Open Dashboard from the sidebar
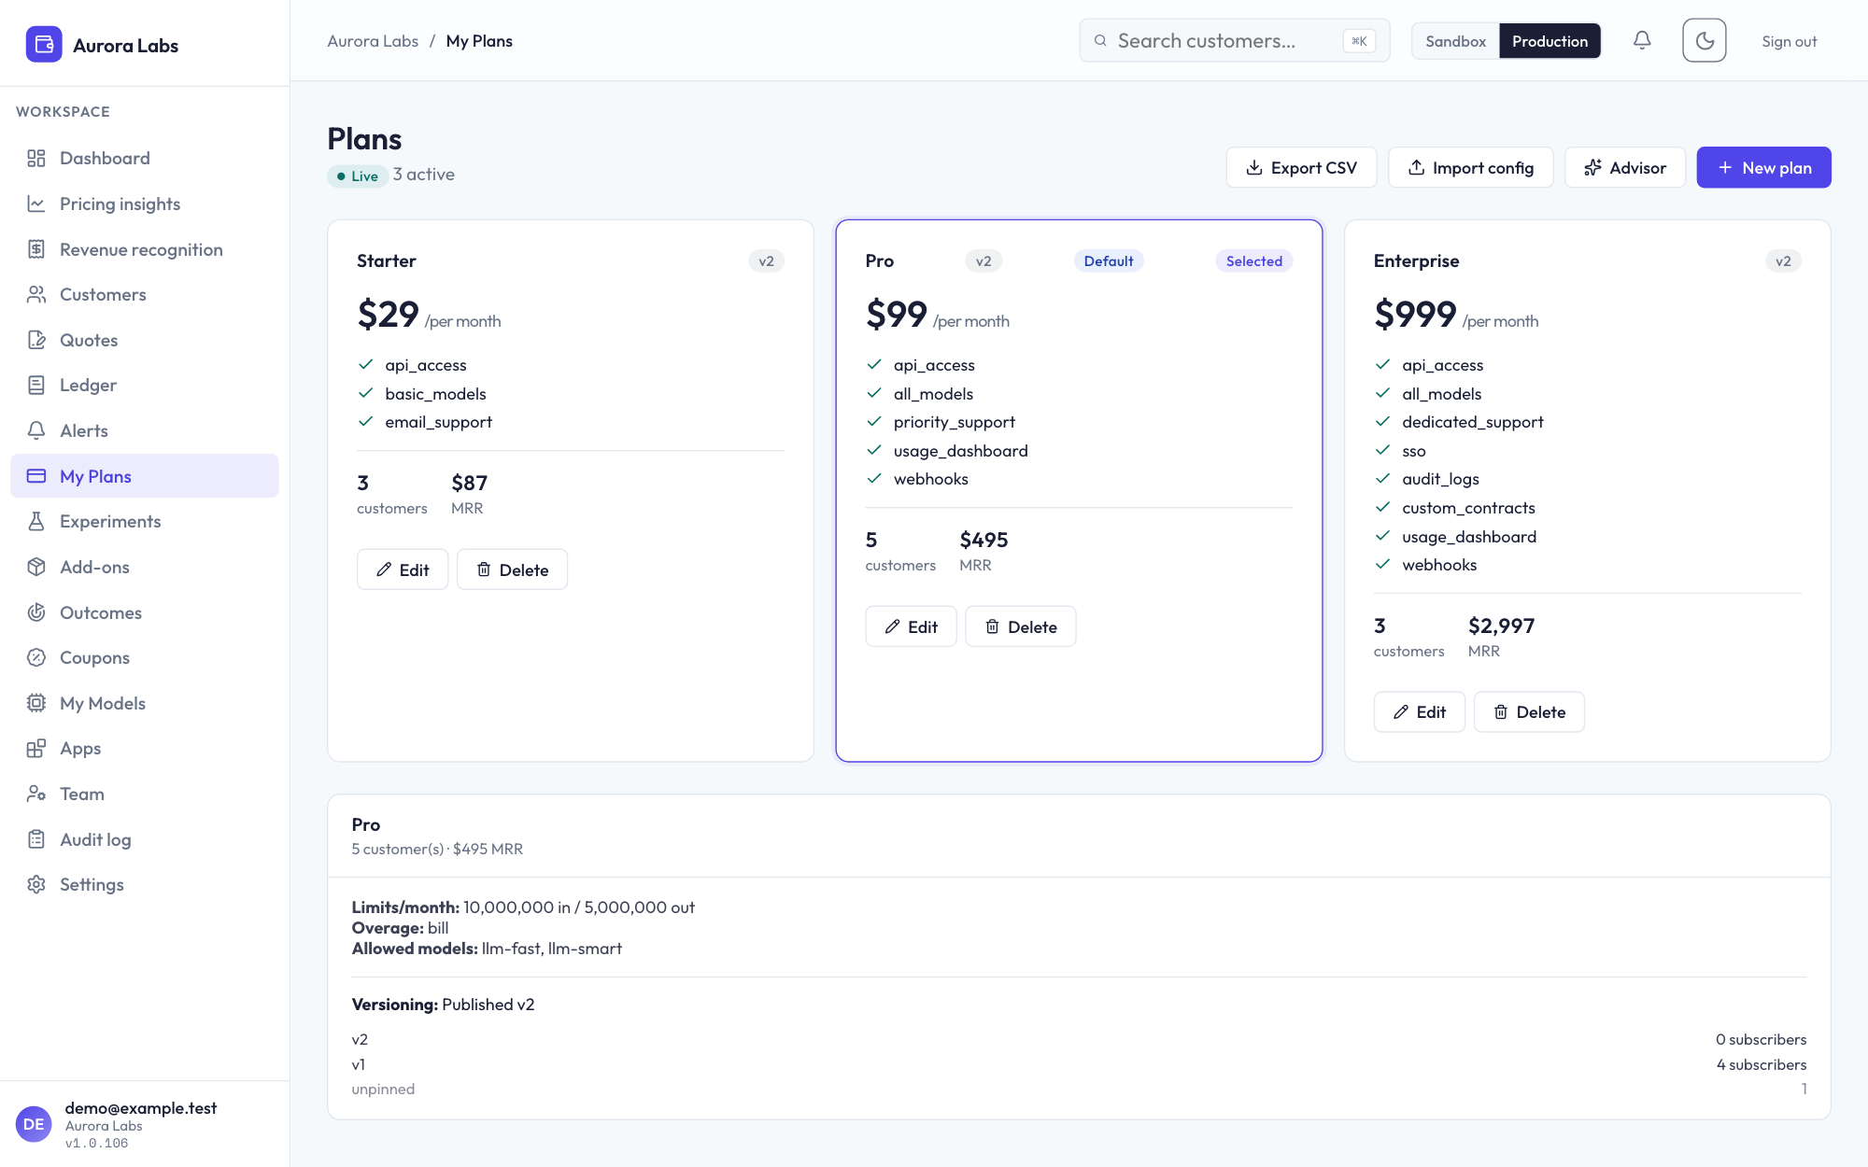The image size is (1868, 1167). click(x=145, y=158)
